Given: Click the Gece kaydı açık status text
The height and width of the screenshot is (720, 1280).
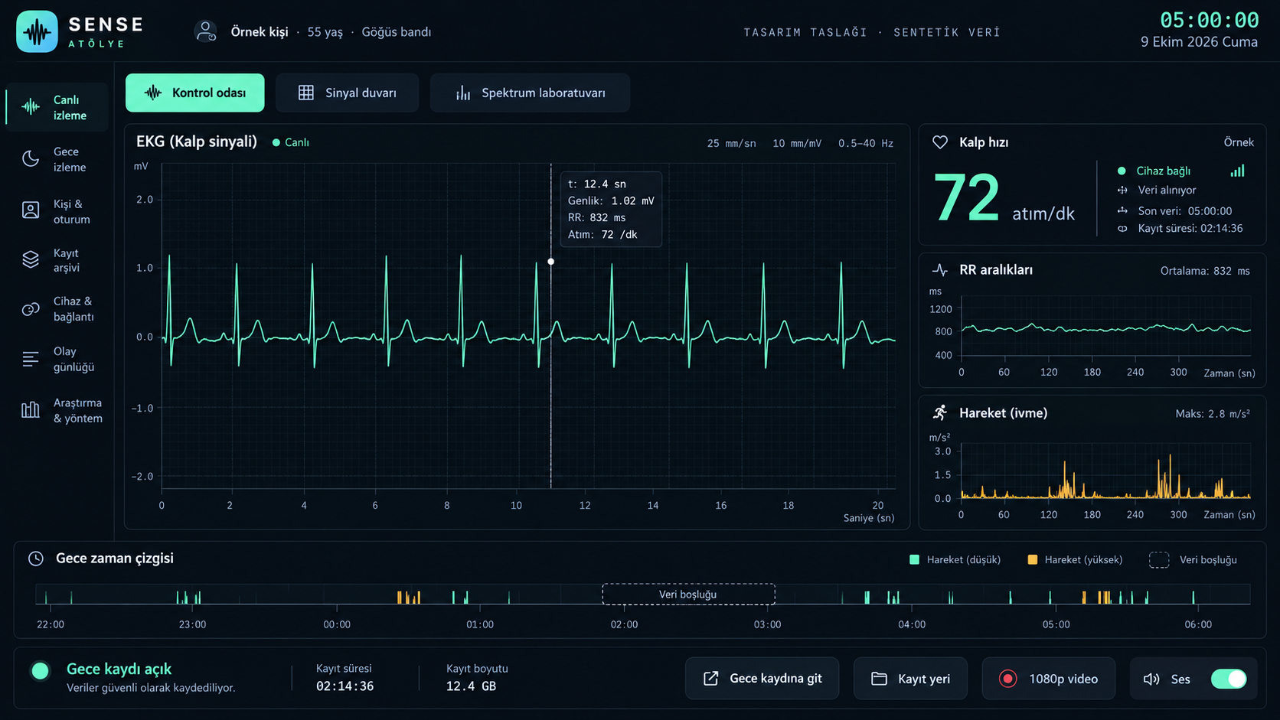Looking at the screenshot, I should pyautogui.click(x=119, y=669).
